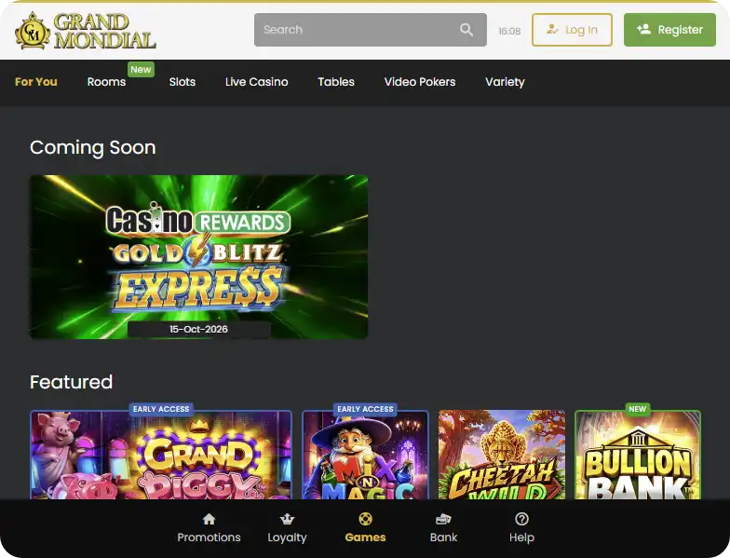
Task: Click the Grand Mondial crest logo
Action: point(33,31)
